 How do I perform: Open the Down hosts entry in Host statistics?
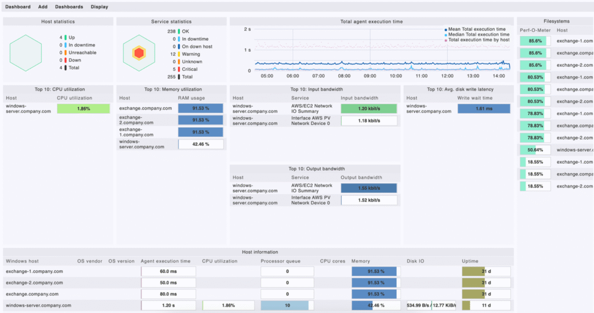(70, 60)
